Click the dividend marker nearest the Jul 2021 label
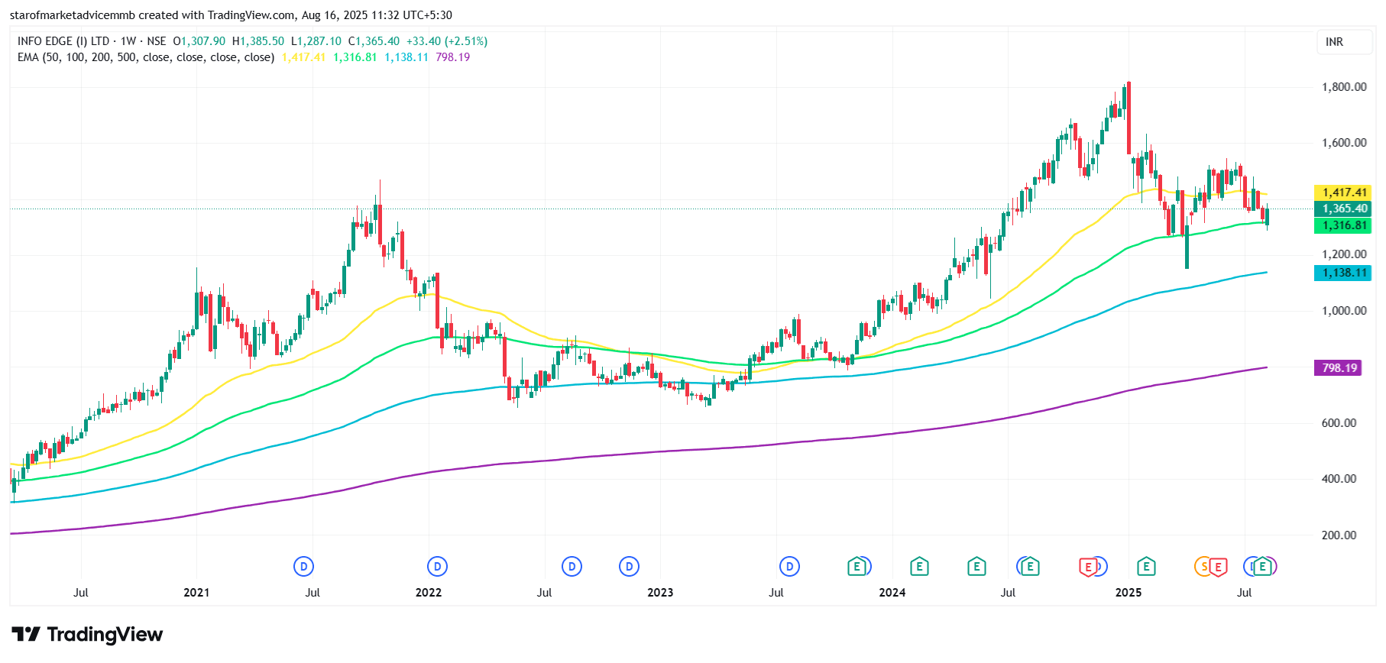 tap(304, 567)
